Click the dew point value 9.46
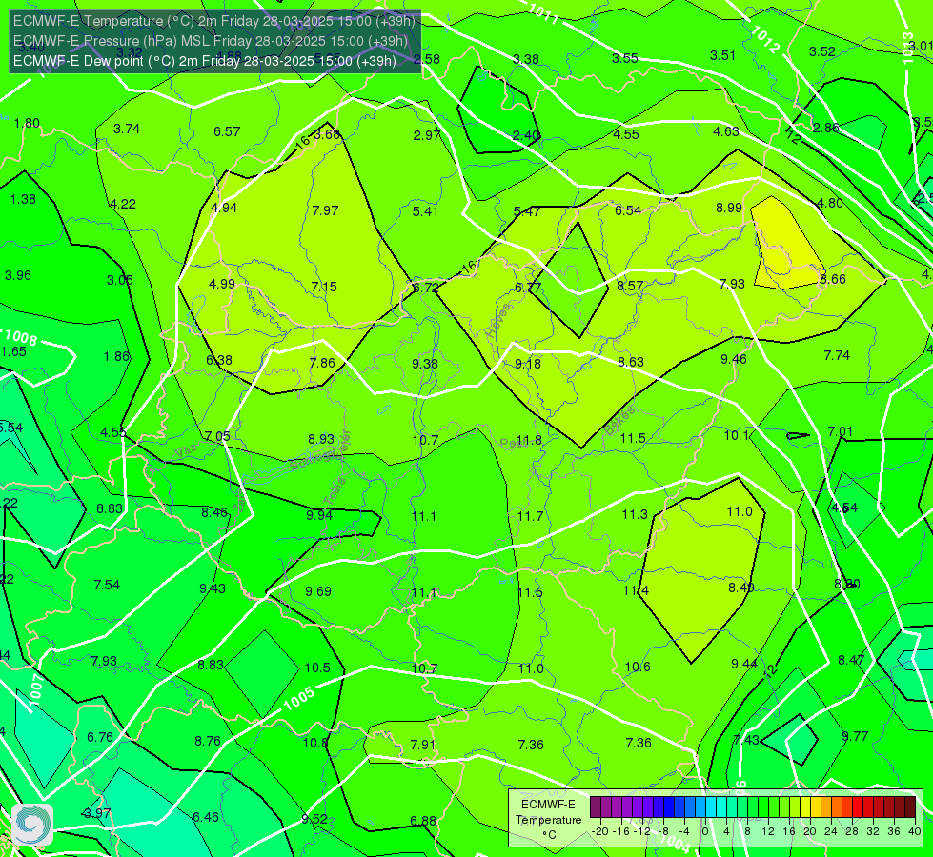This screenshot has width=933, height=857. click(x=734, y=359)
